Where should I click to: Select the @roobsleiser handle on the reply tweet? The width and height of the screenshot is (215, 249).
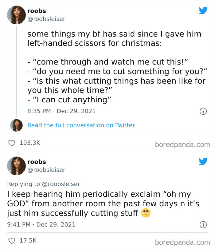pyautogui.click(x=46, y=170)
